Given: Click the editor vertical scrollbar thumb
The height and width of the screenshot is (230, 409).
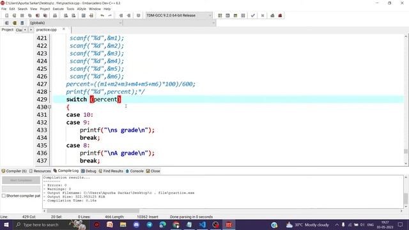Looking at the screenshot, I should [x=406, y=151].
